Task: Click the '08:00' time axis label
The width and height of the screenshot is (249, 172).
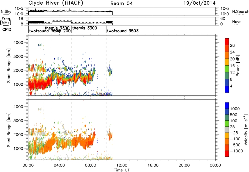Action: 91,165
